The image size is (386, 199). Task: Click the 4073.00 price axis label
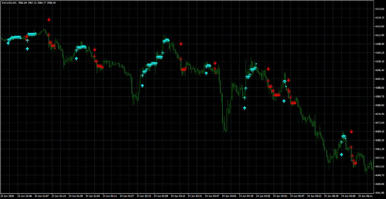tap(380, 123)
